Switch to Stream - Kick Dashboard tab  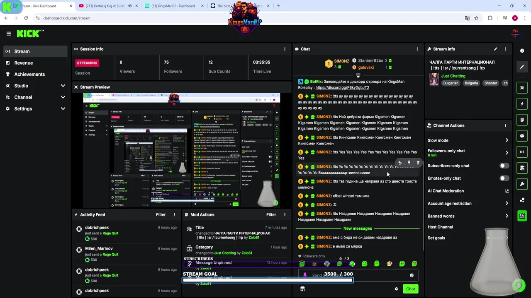[41, 6]
